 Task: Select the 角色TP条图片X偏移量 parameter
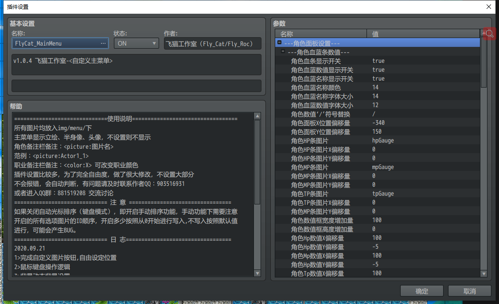coord(378,203)
